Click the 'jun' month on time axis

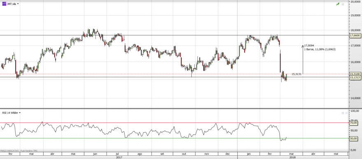tap(95, 154)
